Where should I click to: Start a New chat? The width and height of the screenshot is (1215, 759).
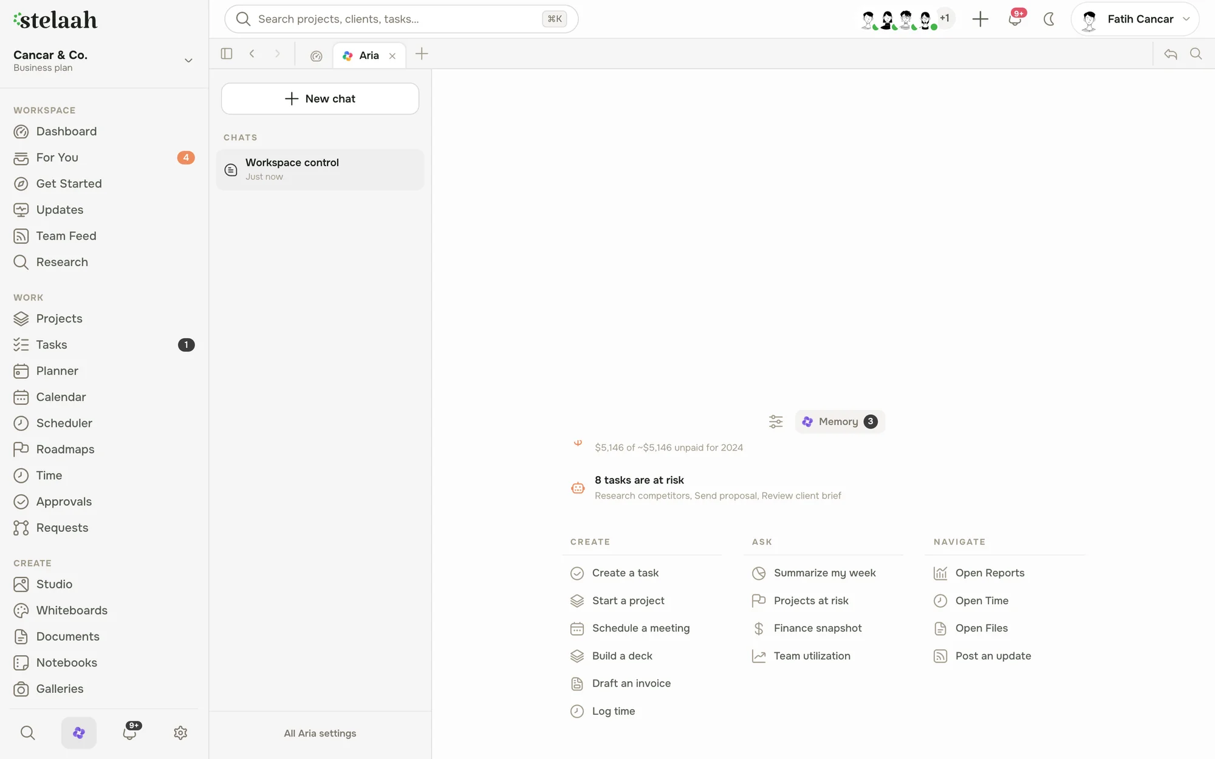click(x=320, y=98)
